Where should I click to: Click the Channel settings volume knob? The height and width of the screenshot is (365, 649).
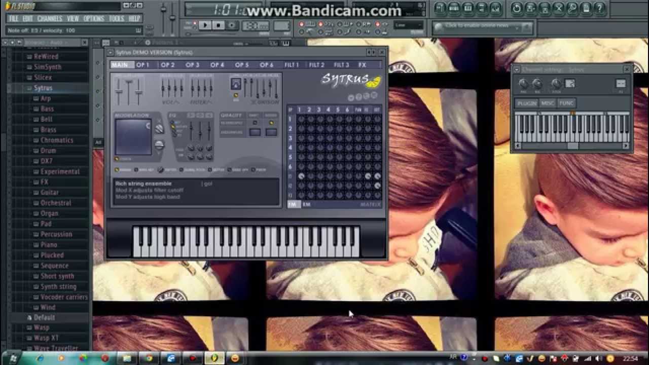click(537, 84)
